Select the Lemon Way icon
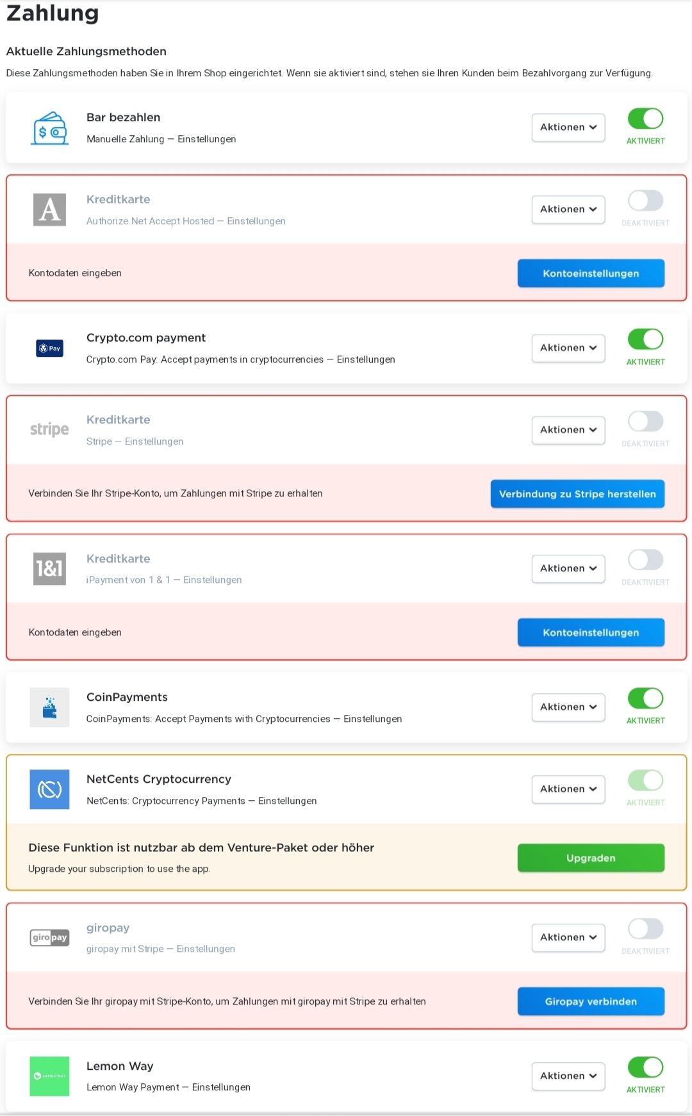This screenshot has width=692, height=1116. tap(49, 1076)
